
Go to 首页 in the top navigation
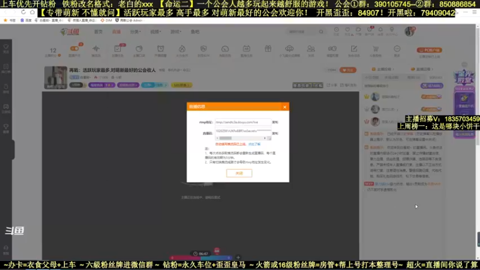click(x=98, y=32)
